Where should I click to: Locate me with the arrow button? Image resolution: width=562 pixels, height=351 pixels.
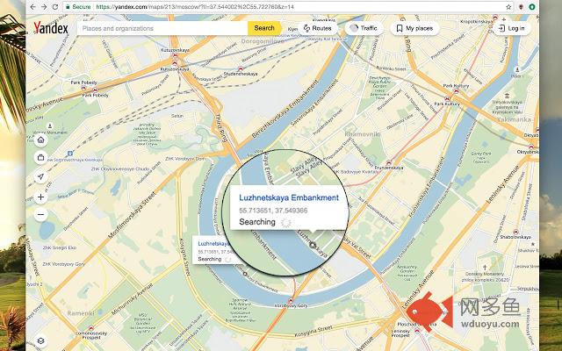point(41,176)
